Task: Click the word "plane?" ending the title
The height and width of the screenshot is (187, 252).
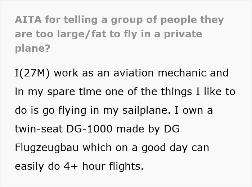Action: coord(32,48)
